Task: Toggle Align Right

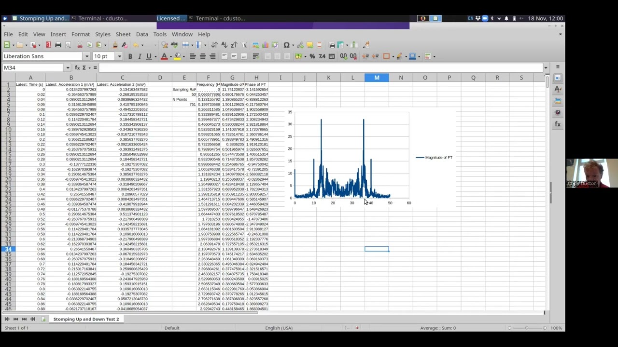Action: coord(212,56)
